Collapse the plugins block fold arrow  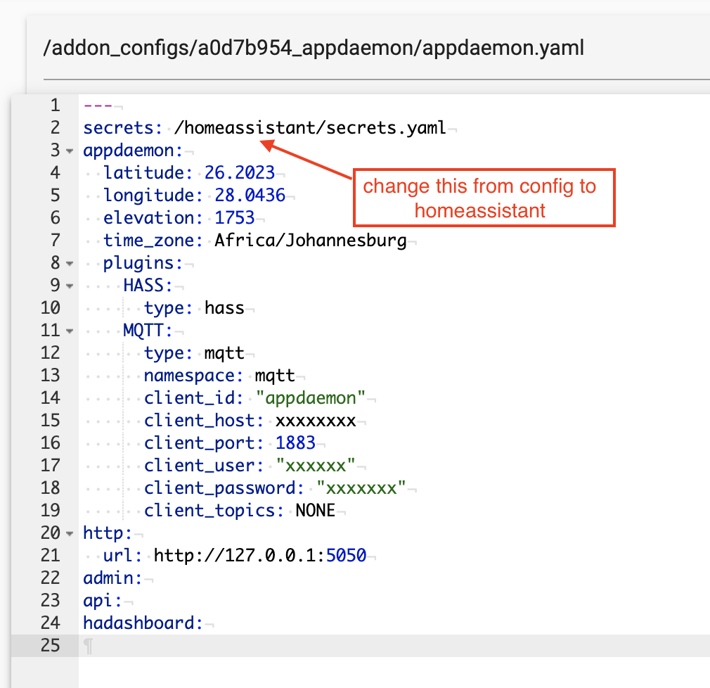click(x=69, y=263)
